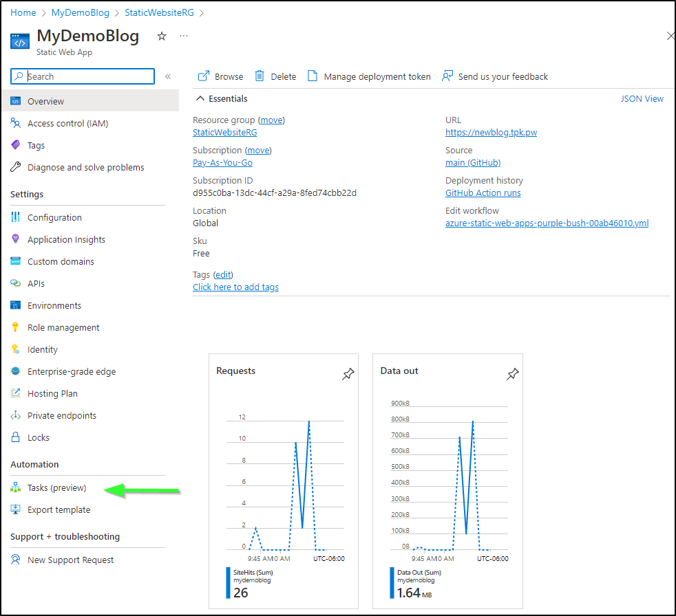Click the Tasks (preview) icon

tap(16, 487)
